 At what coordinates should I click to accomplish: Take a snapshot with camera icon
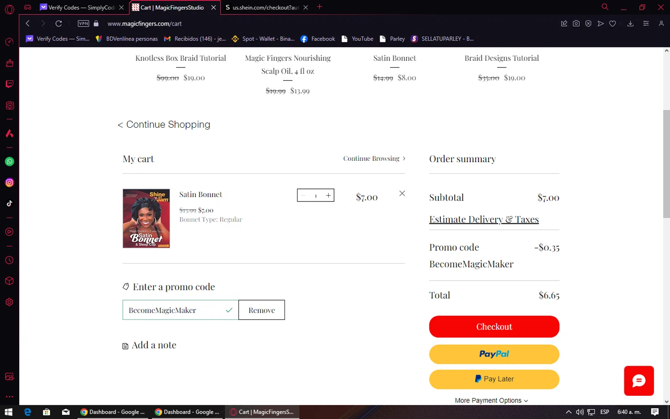(x=576, y=24)
